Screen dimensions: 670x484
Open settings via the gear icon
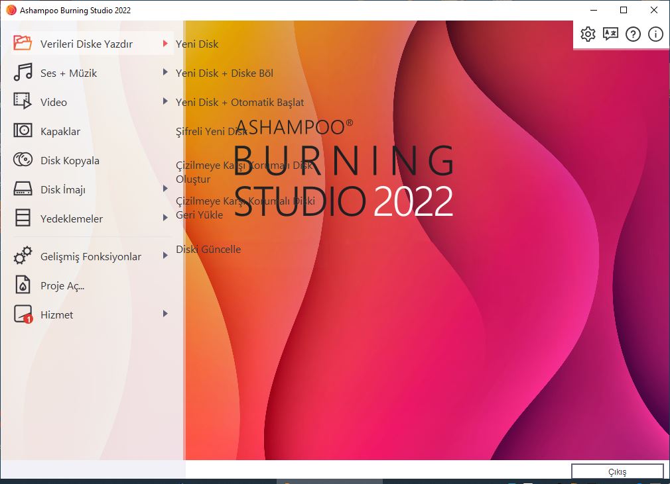[588, 34]
